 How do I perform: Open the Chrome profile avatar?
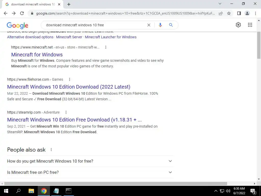click(x=247, y=13)
